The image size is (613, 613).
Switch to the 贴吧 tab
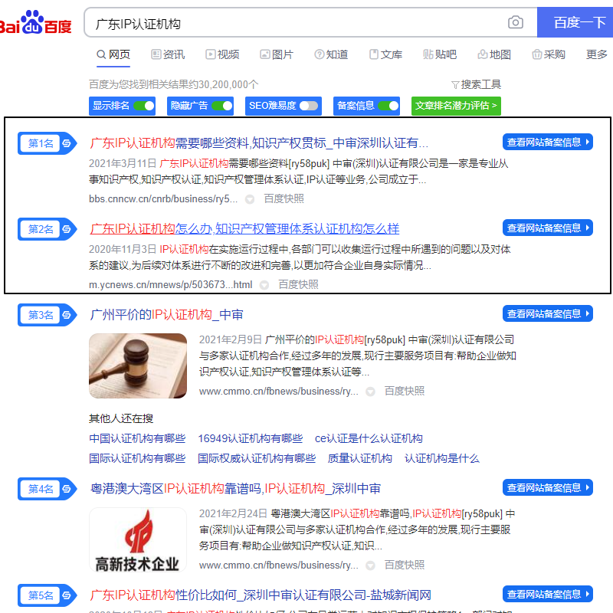coord(440,54)
